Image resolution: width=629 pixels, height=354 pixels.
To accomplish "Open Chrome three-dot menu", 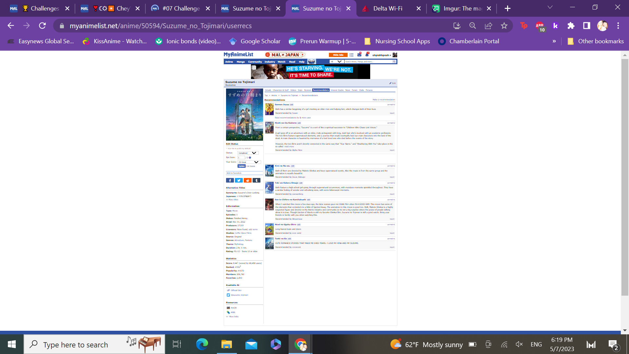I will [x=618, y=26].
